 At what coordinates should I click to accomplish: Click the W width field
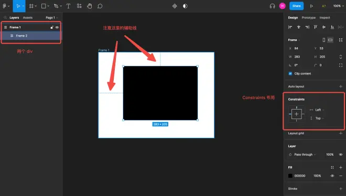pos(299,57)
